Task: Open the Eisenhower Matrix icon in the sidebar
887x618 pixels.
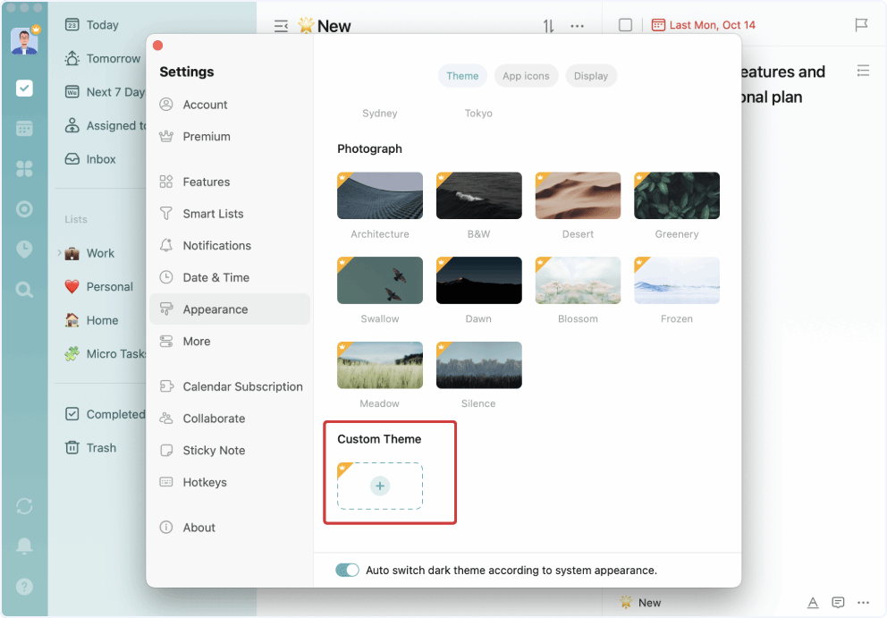Action: 24,168
